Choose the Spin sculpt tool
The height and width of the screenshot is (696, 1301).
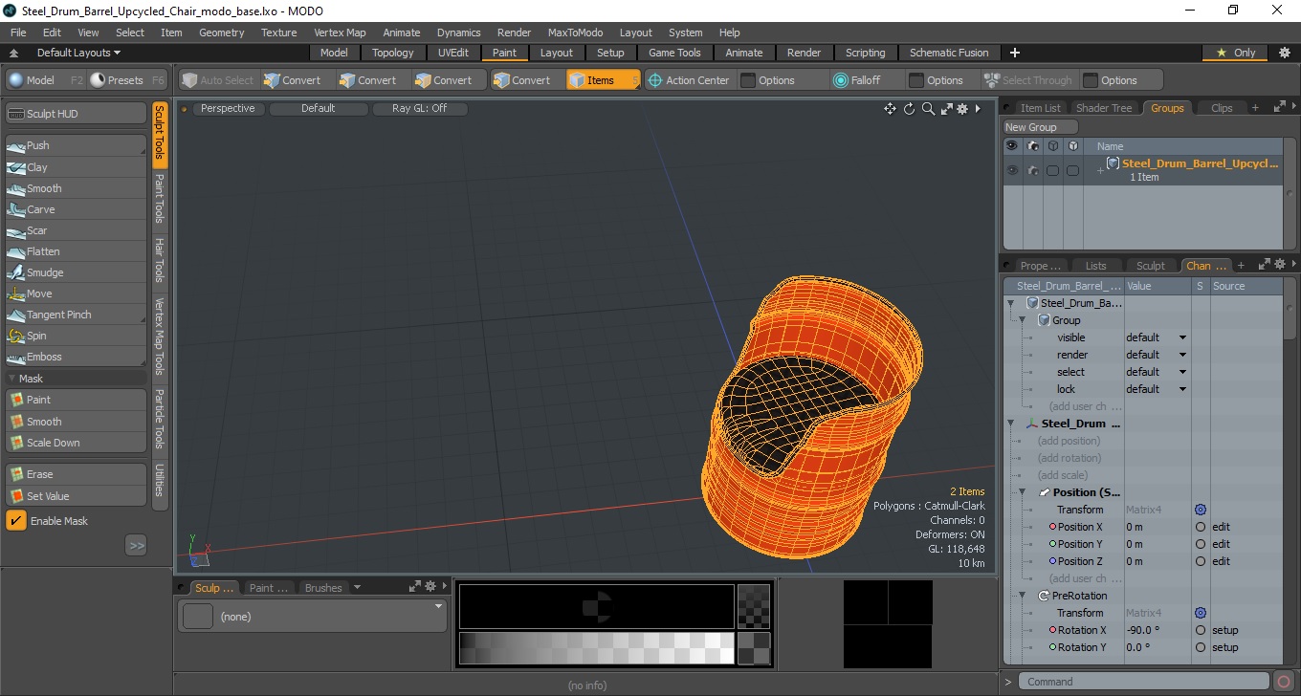(x=77, y=336)
